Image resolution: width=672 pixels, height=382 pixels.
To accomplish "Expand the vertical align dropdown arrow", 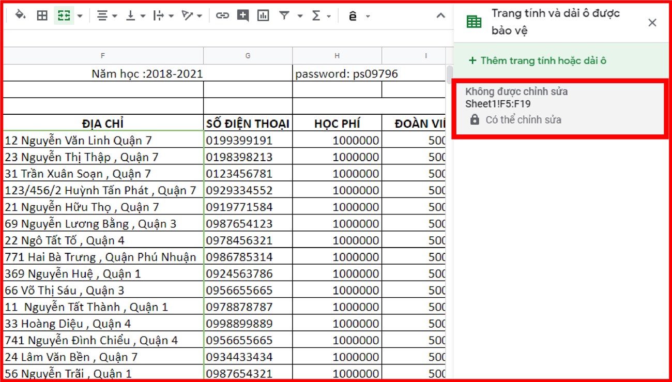I will [143, 16].
